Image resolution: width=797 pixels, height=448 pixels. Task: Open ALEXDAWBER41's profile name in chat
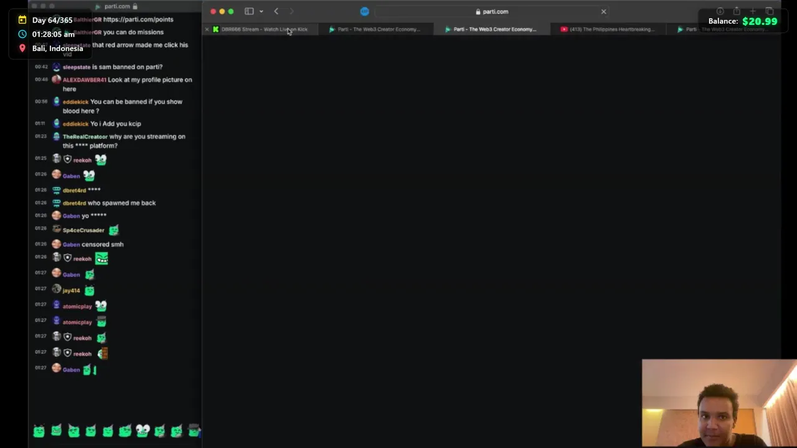pyautogui.click(x=85, y=80)
